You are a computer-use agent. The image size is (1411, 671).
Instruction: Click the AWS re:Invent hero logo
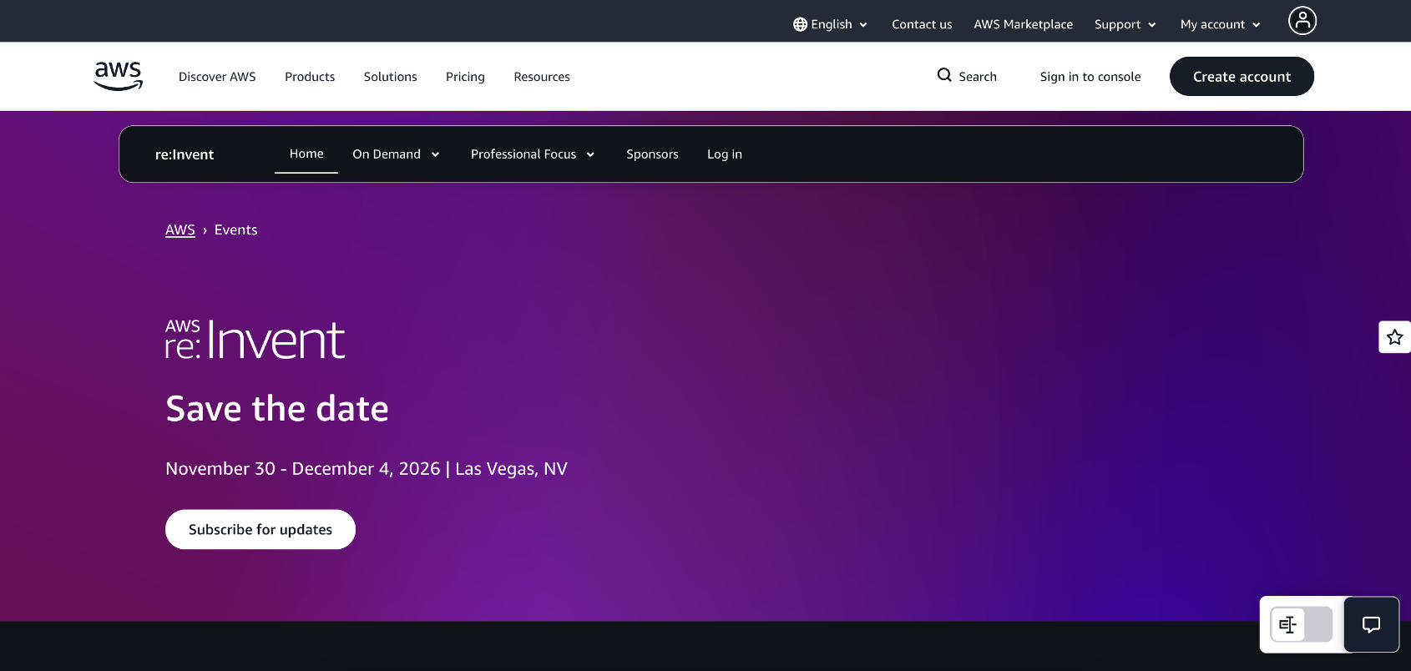tap(255, 341)
